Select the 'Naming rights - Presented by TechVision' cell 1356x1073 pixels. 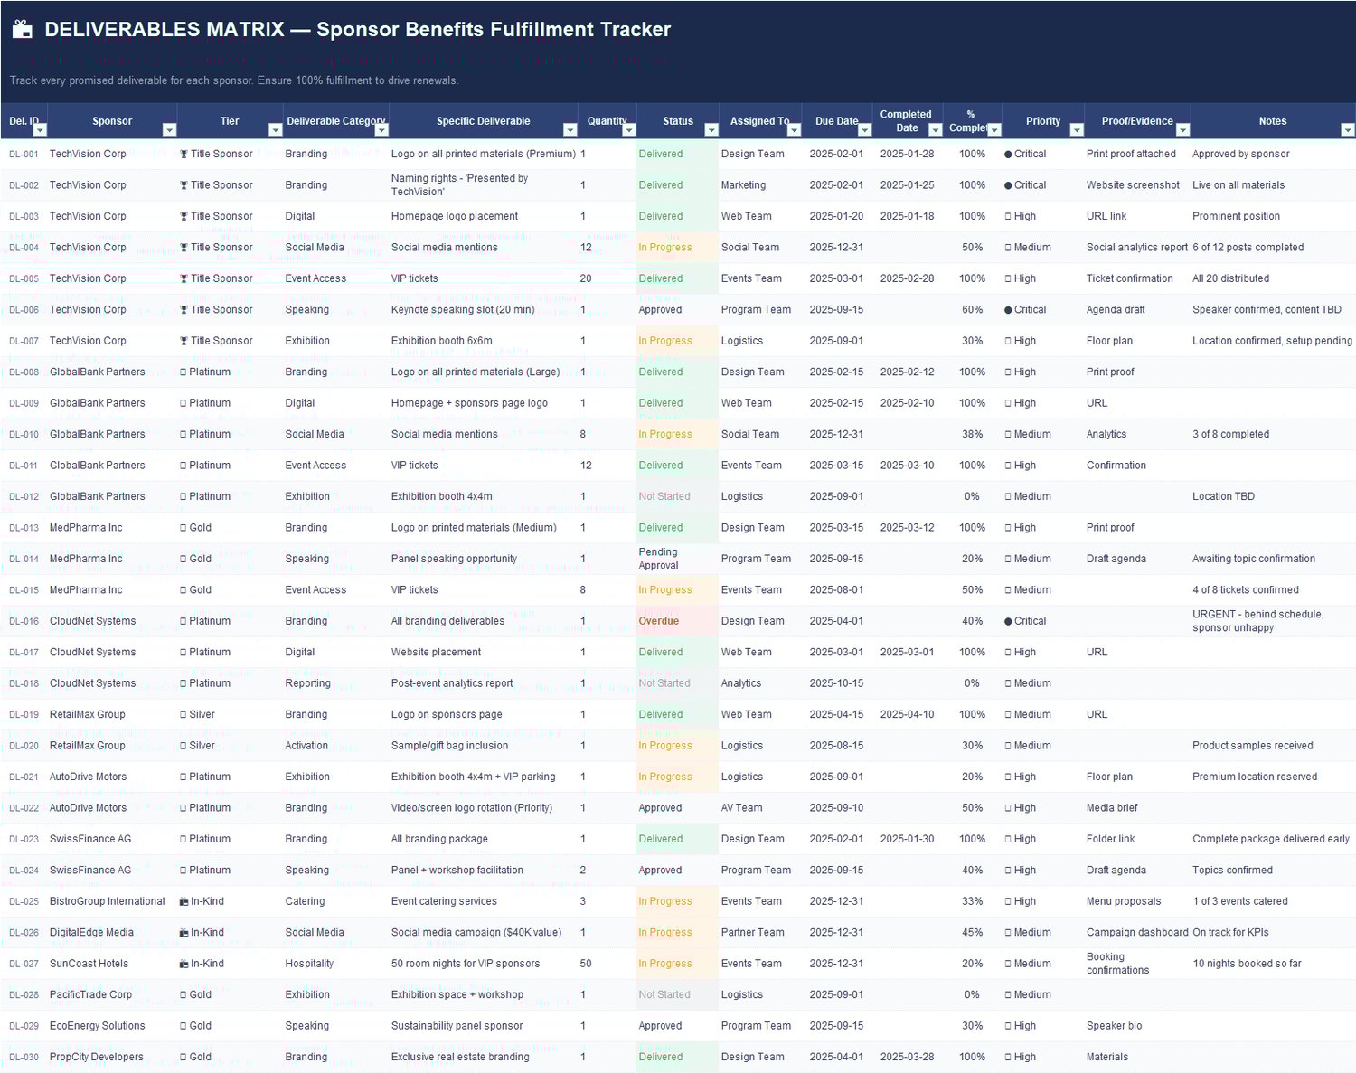483,185
